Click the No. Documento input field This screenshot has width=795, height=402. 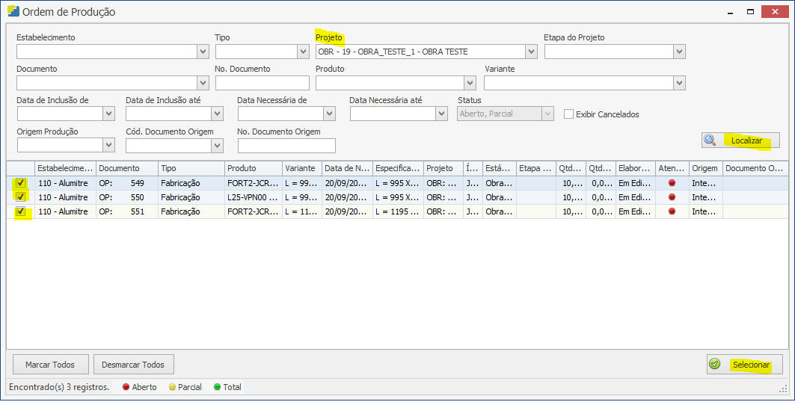tap(262, 83)
